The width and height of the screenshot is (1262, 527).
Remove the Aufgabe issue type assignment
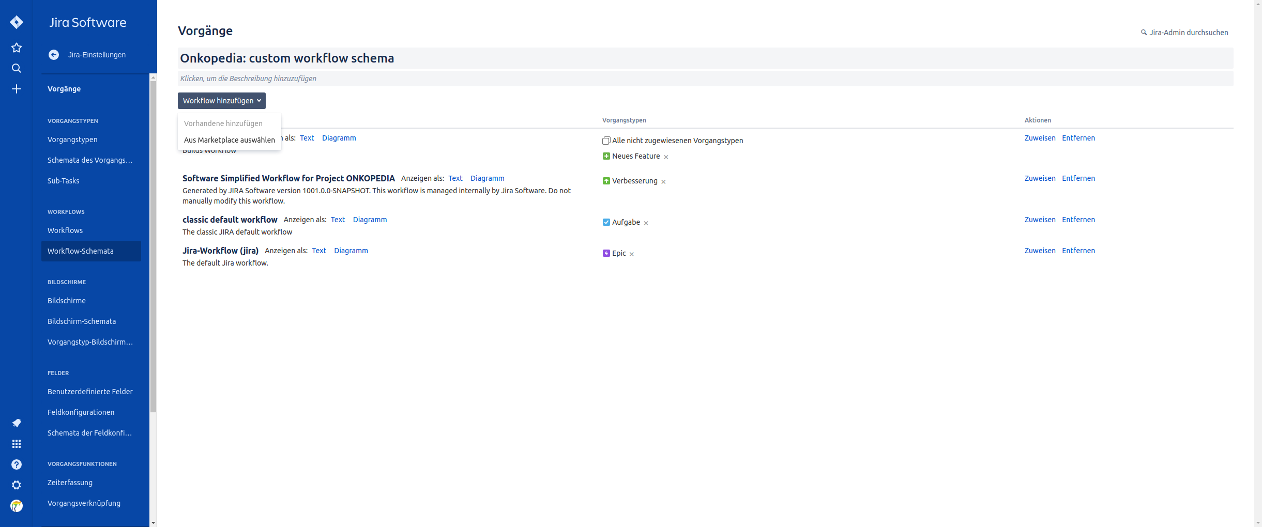[x=646, y=222]
